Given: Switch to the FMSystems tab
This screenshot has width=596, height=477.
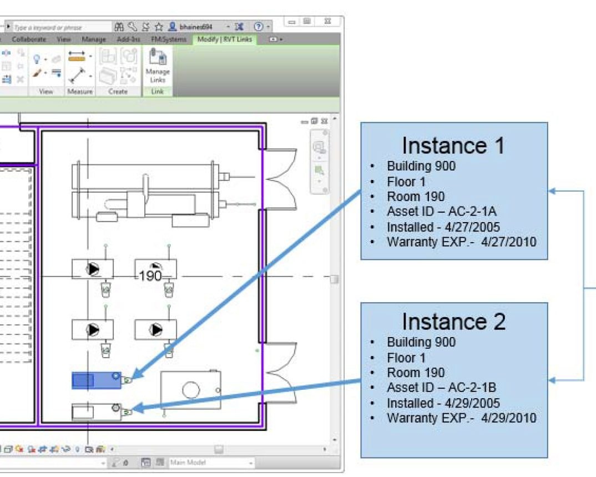Looking at the screenshot, I should tap(169, 39).
